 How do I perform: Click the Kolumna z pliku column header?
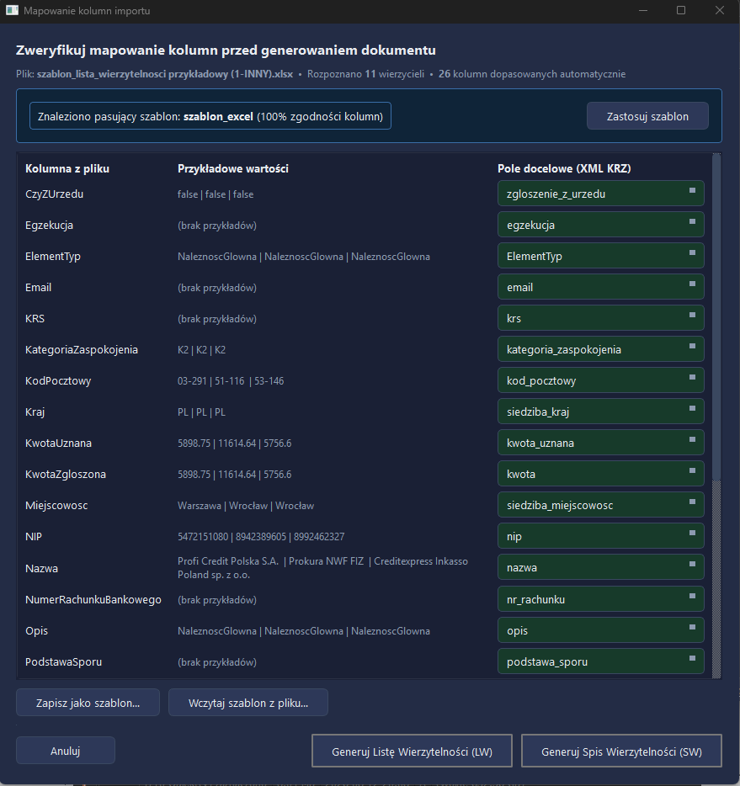click(67, 168)
